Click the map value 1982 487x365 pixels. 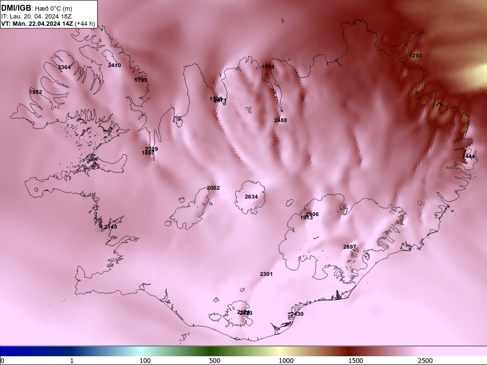(36, 92)
